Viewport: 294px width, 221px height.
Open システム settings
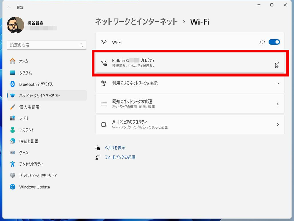pyautogui.click(x=47, y=73)
